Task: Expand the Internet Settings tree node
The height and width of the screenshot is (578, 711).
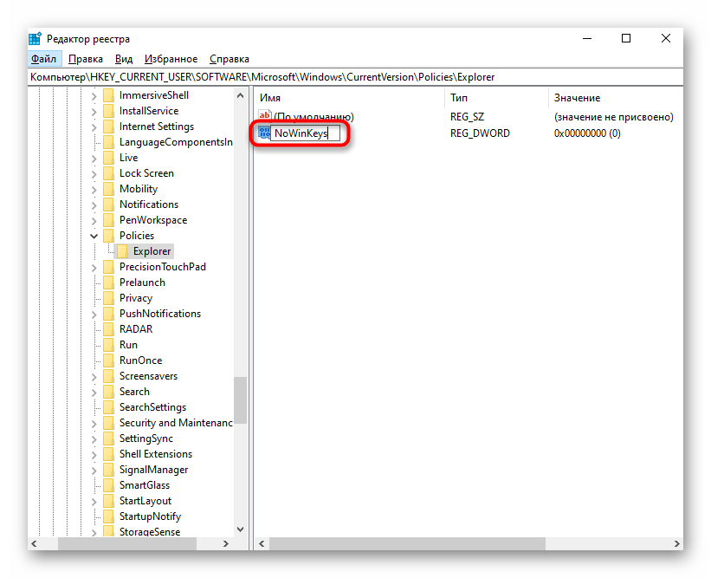Action: click(x=94, y=127)
